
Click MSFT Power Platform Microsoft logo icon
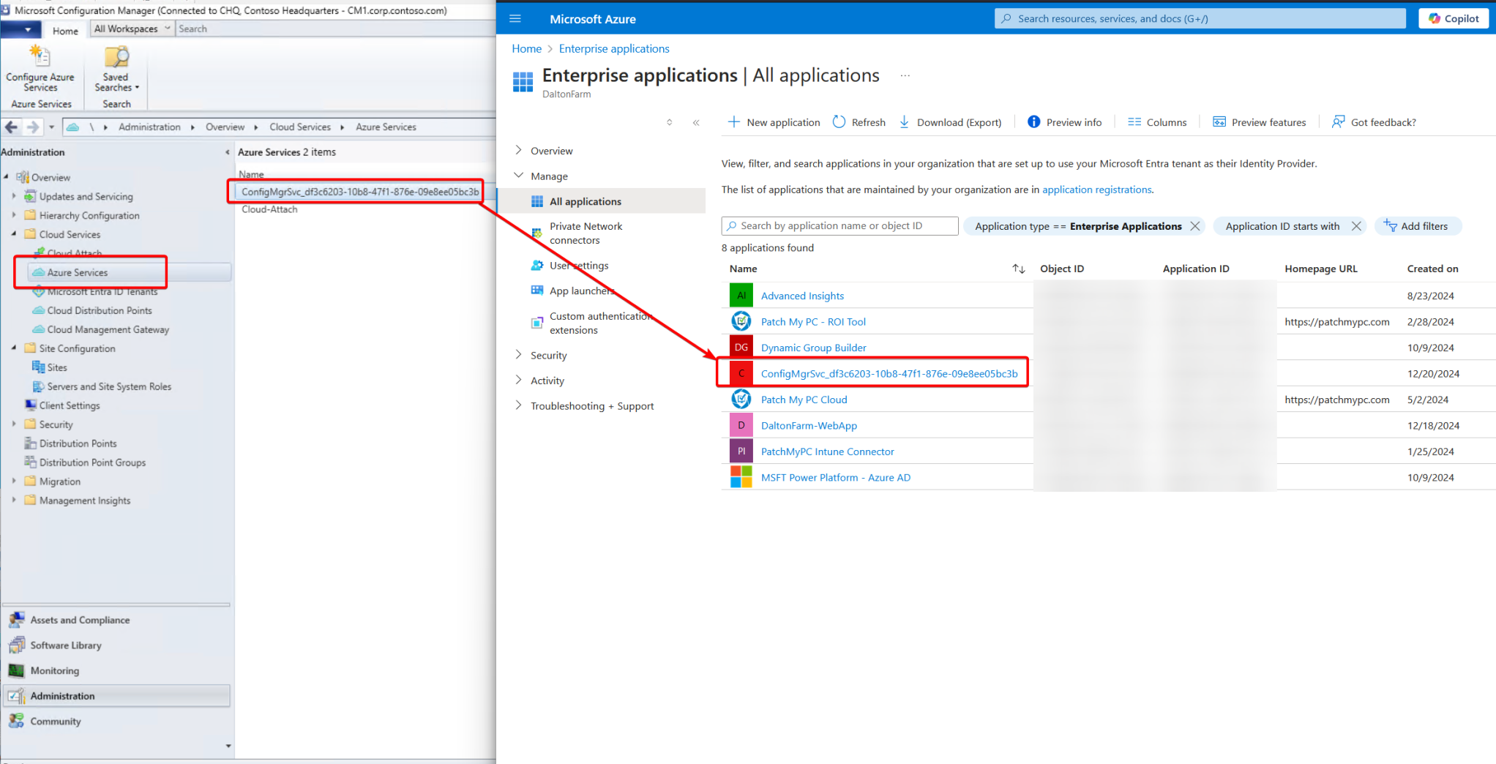click(x=741, y=477)
